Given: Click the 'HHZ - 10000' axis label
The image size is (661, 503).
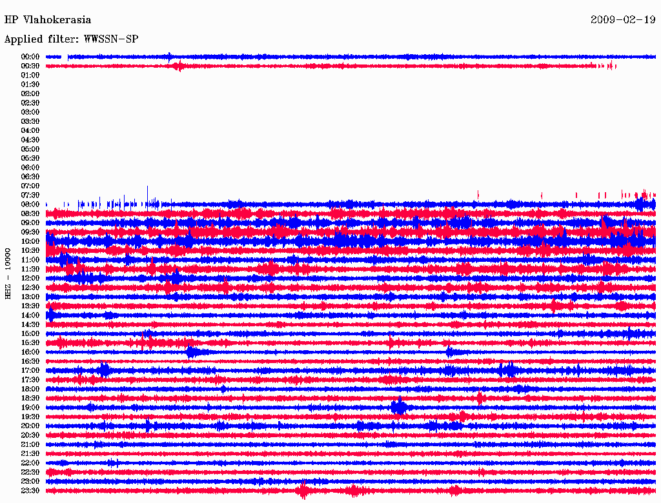Looking at the screenshot, I should click(x=8, y=274).
